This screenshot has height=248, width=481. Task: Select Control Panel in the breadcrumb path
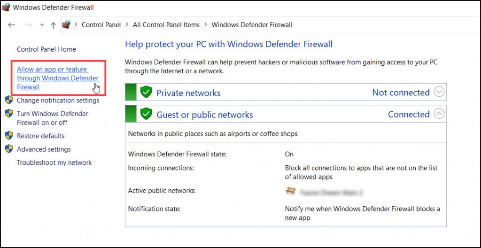[x=101, y=25]
